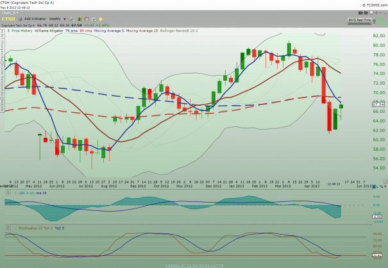388x268 pixels.
Task: Click the -6.99 LBR value marker
Action: click(x=377, y=217)
